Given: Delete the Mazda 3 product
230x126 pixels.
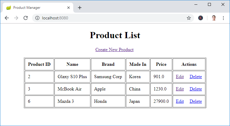Looking at the screenshot, I should (x=196, y=101).
